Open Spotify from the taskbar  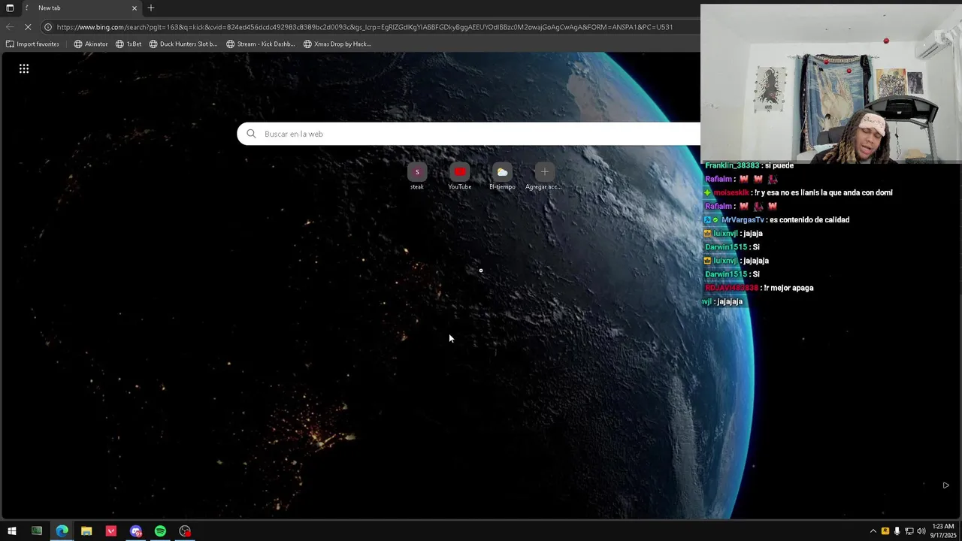coord(160,531)
